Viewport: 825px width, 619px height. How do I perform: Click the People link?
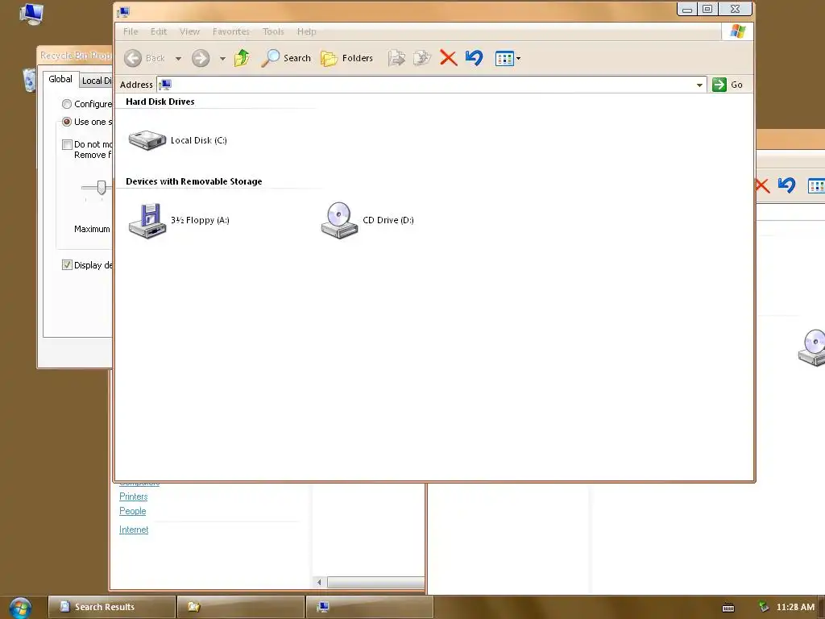tap(133, 511)
